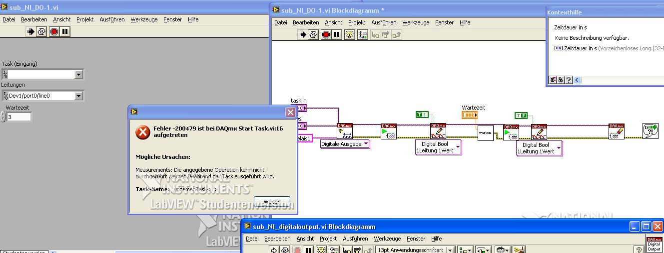Click Clean Up Diagram in sub_NI_digitaloutput
This screenshot has width=664, height=253.
click(x=519, y=250)
